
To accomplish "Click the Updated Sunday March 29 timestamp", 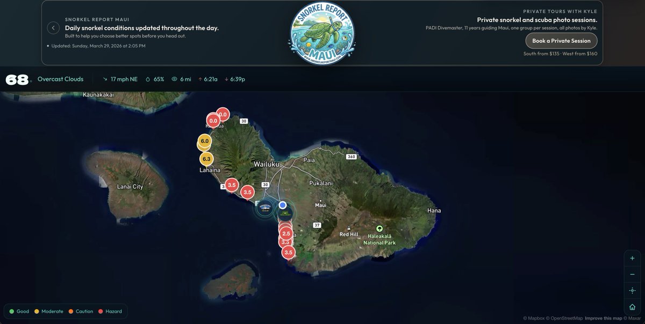I will click(98, 46).
